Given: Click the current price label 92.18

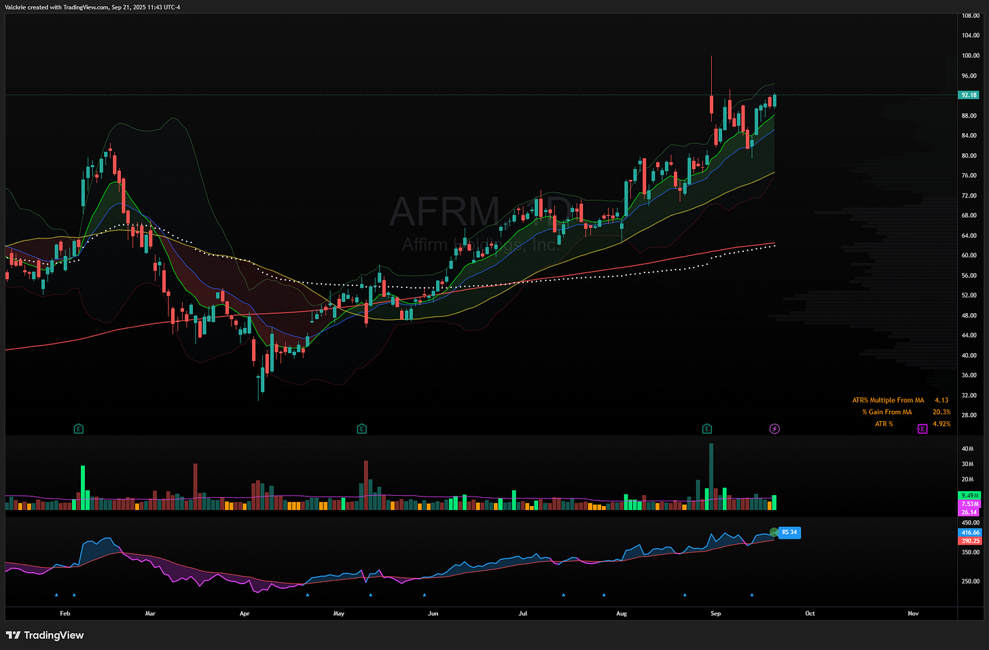Looking at the screenshot, I should [969, 95].
